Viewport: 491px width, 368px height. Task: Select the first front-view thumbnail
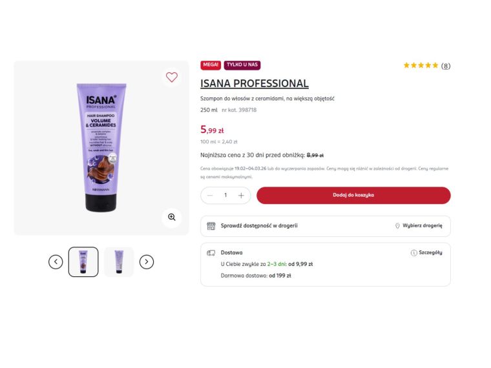point(83,262)
